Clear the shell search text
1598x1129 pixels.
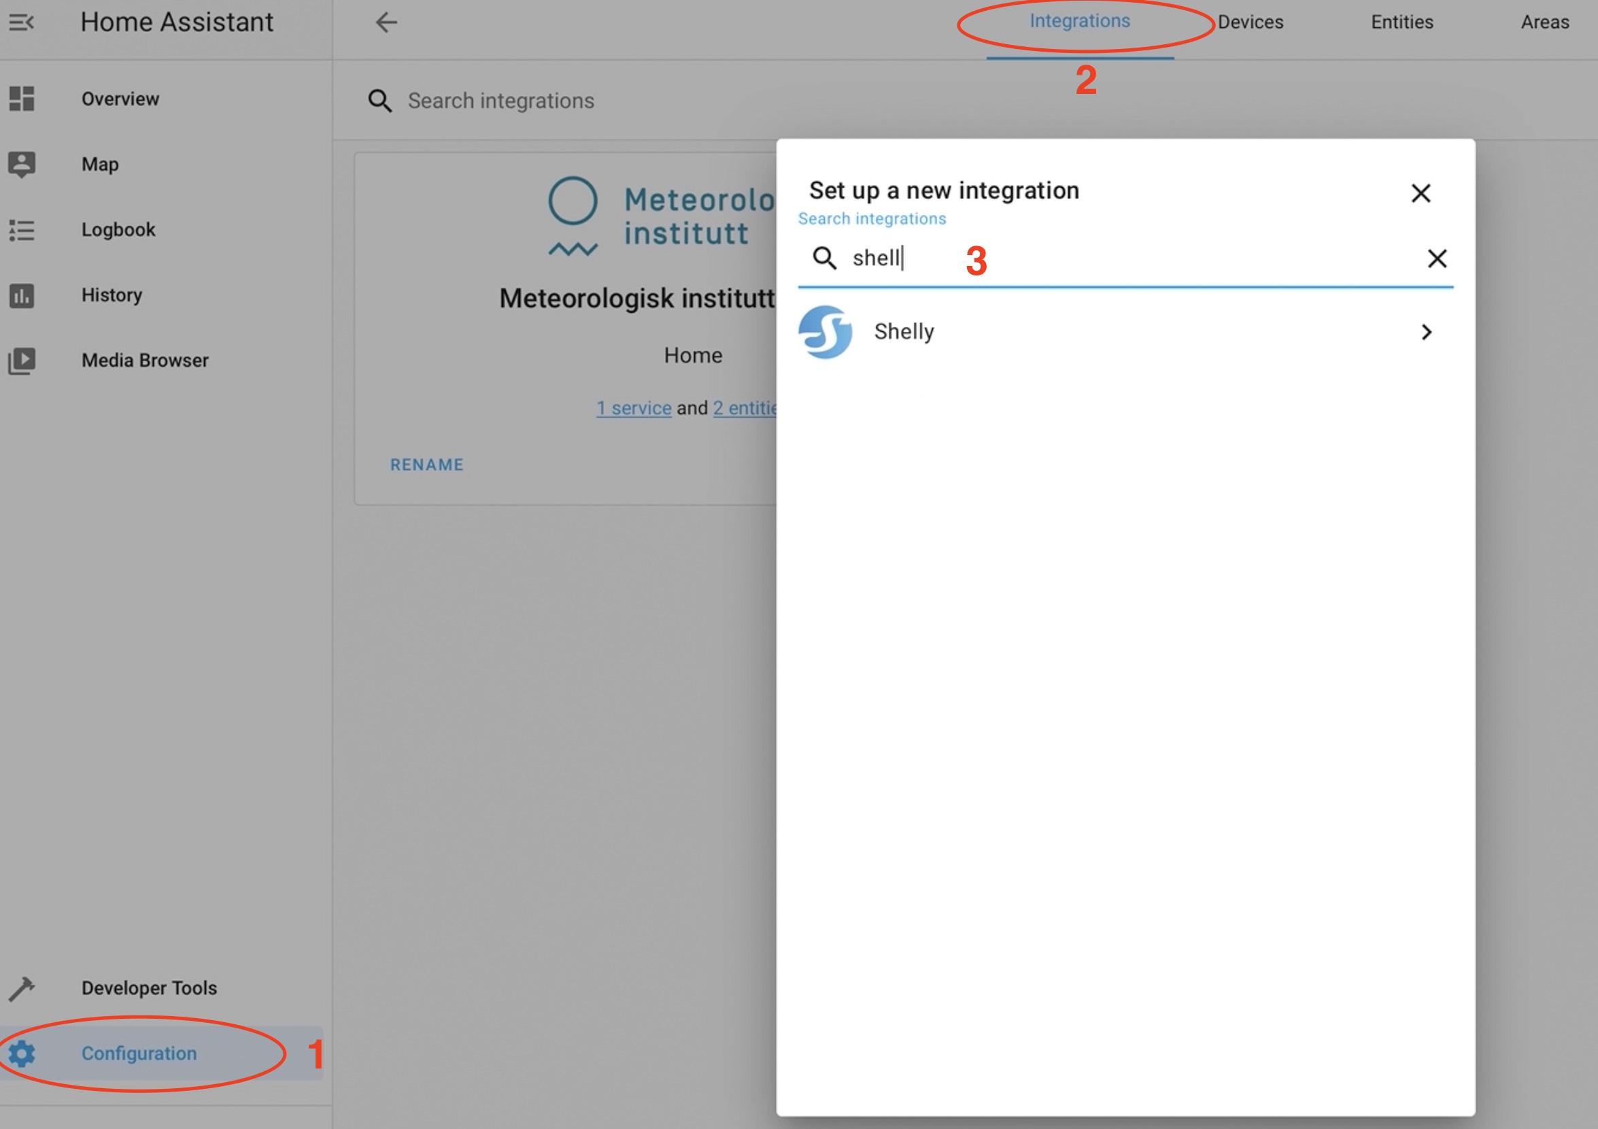click(x=1437, y=258)
